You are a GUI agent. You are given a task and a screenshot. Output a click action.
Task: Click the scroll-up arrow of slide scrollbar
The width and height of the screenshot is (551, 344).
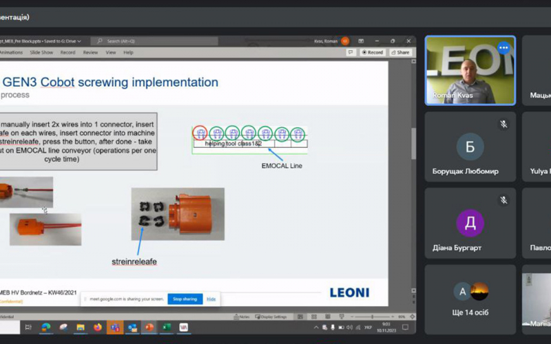(414, 61)
